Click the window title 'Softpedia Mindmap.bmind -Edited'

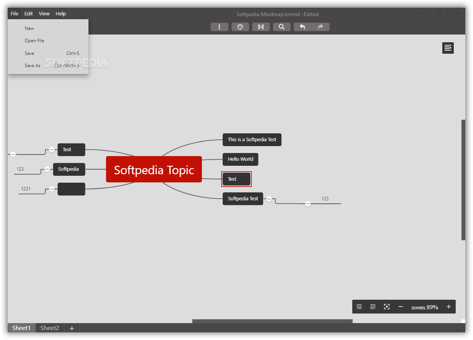pos(277,15)
